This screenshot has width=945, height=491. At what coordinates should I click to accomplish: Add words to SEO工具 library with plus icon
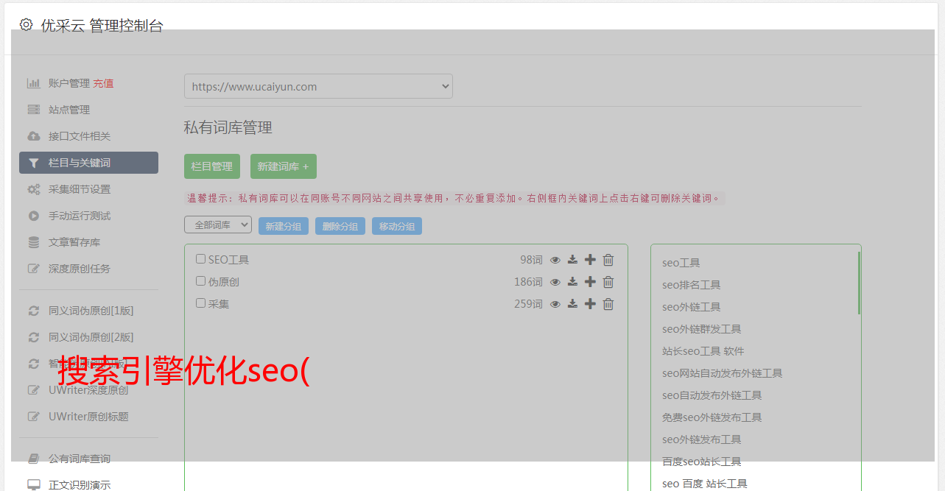click(x=590, y=260)
